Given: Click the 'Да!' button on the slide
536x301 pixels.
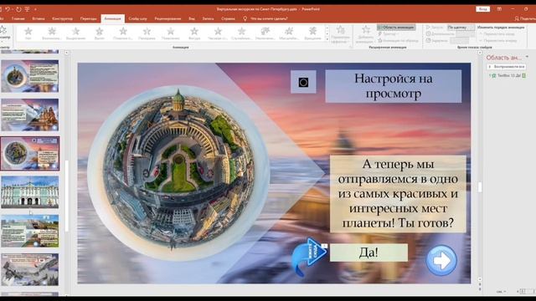Looking at the screenshot, I should (x=368, y=253).
